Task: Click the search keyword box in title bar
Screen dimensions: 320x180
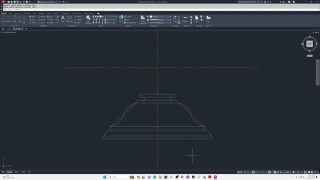Action: 249,1
